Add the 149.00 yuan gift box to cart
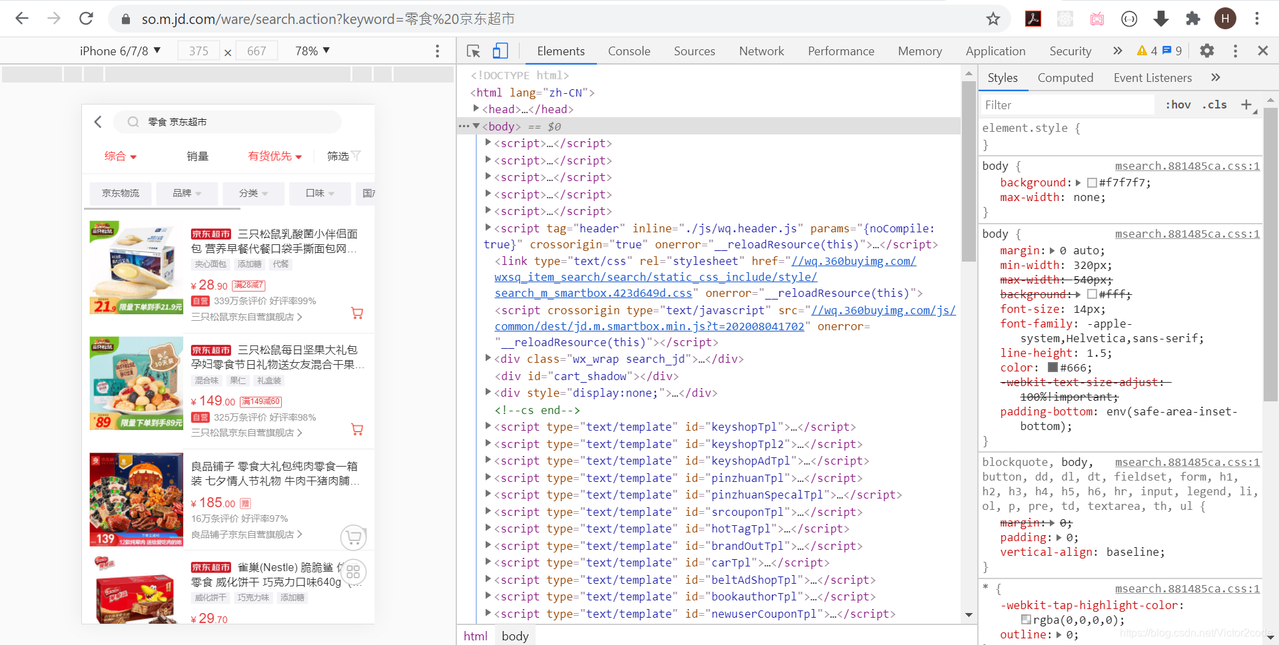The height and width of the screenshot is (645, 1279). [x=357, y=429]
